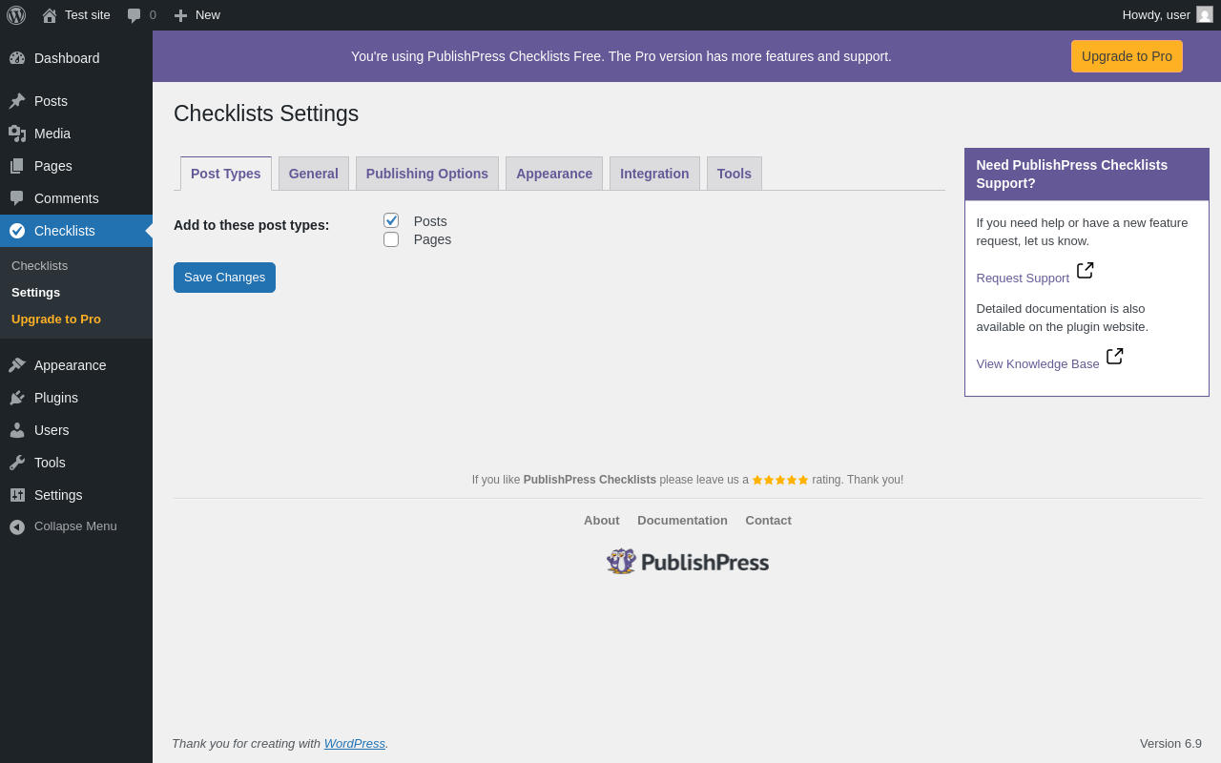Screen dimensions: 1221x763
Task: Click the Upgrade to Pro banner button
Action: click(x=1127, y=56)
